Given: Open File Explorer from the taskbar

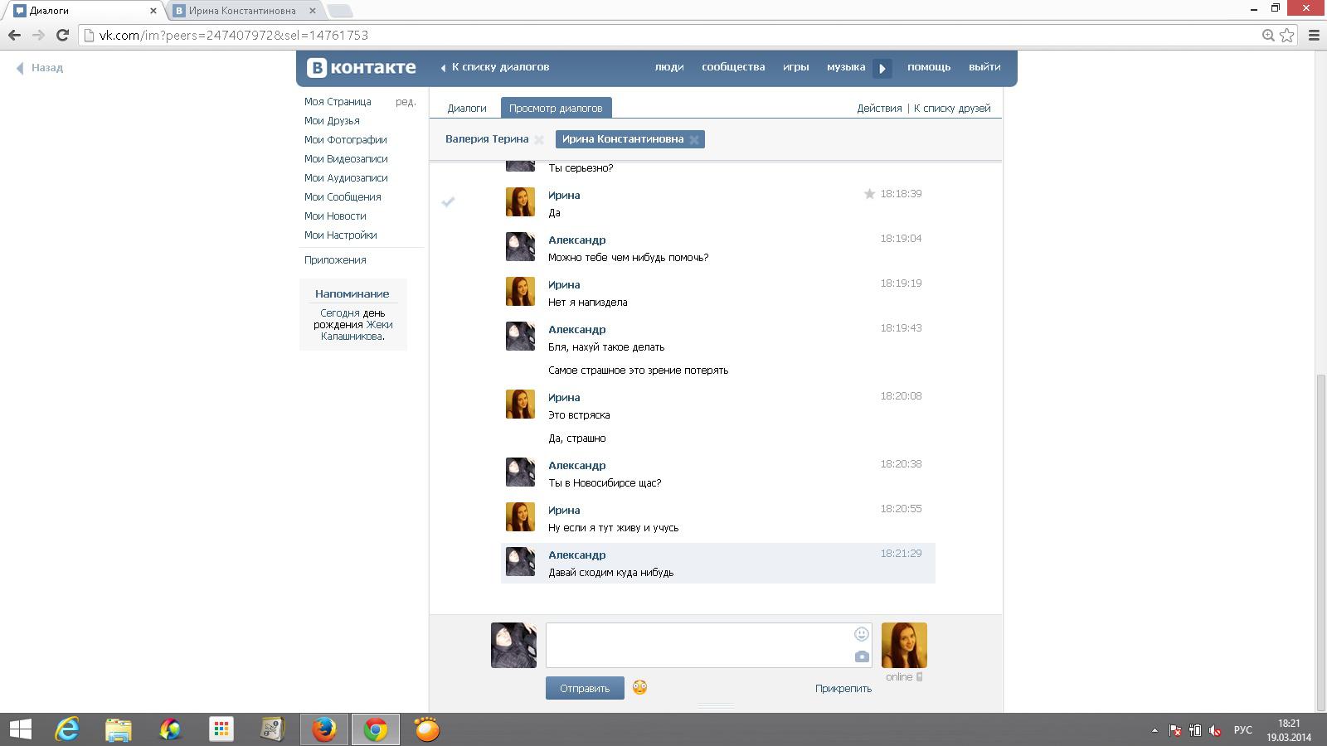Looking at the screenshot, I should point(119,729).
